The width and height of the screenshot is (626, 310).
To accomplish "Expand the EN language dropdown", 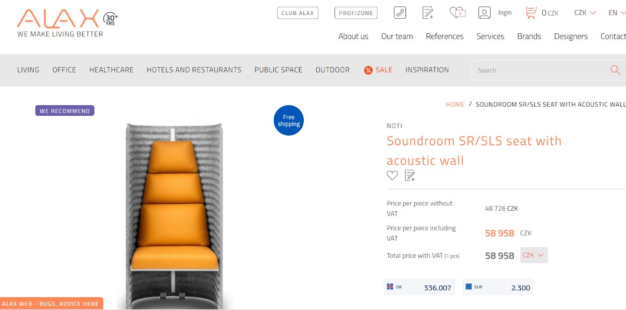I will click(617, 13).
